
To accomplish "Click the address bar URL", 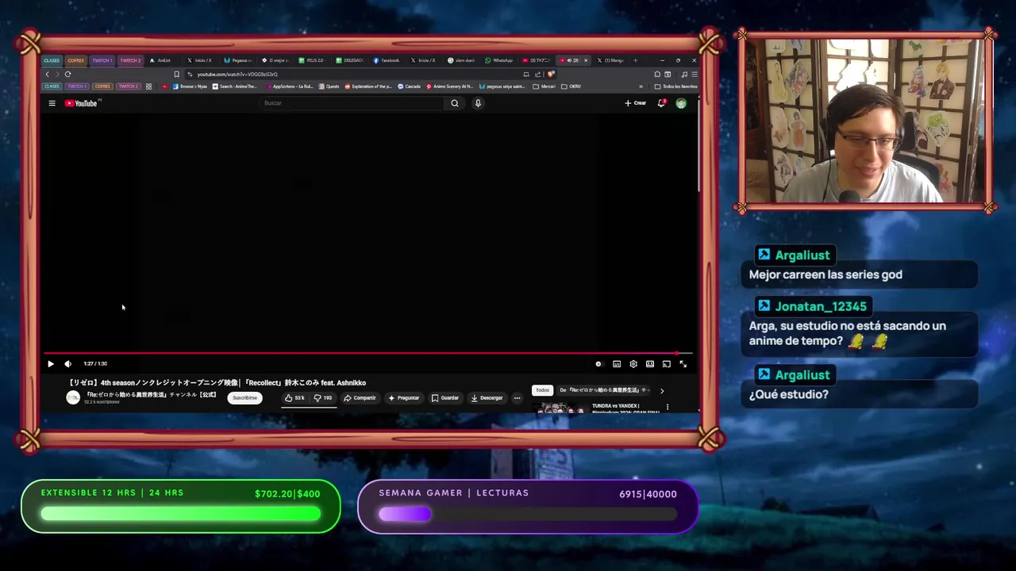I will pos(237,74).
